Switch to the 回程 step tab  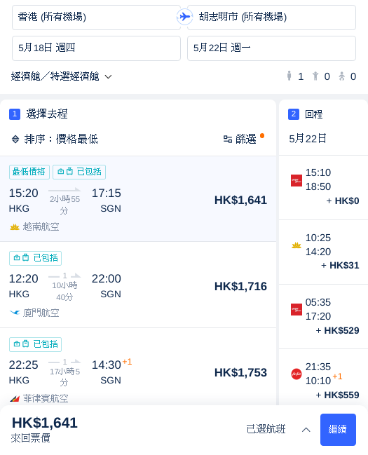coord(306,114)
